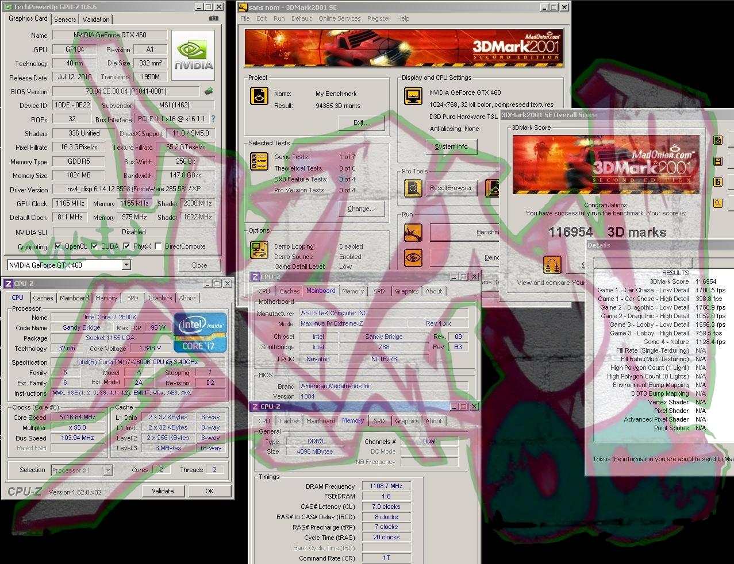Uncheck the CUDA checkbox

click(x=95, y=246)
